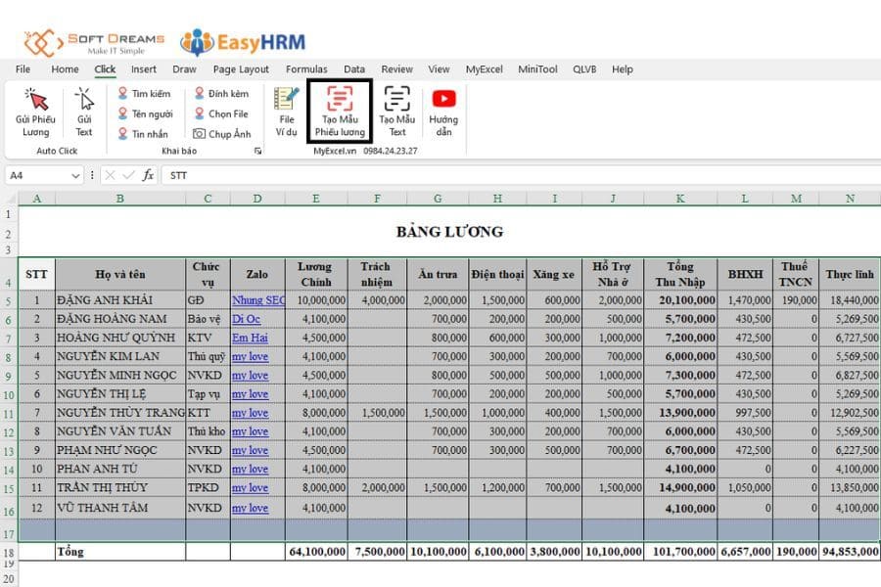Expand the Name Box dropdown arrow
This screenshot has width=881, height=587.
point(75,175)
